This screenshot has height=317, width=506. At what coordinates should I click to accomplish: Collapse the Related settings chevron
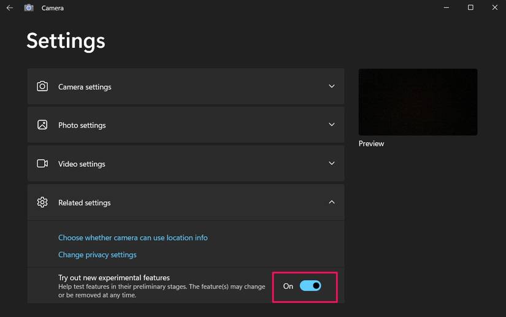(332, 202)
